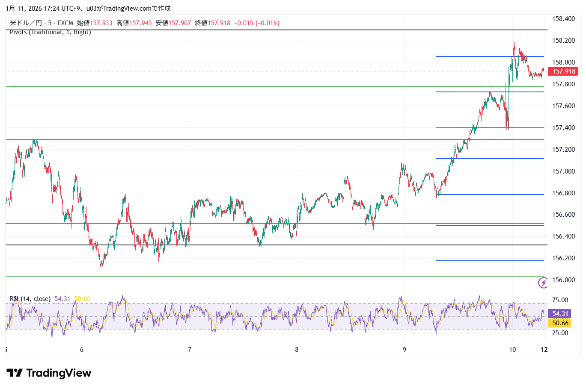
Task: Click date 10 on the time axis
Action: click(x=512, y=350)
